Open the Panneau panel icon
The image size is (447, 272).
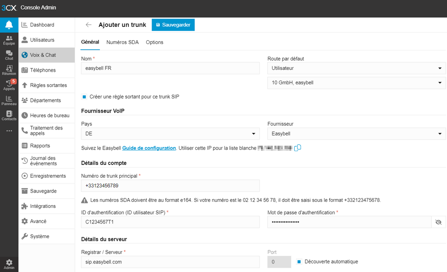tap(9, 101)
